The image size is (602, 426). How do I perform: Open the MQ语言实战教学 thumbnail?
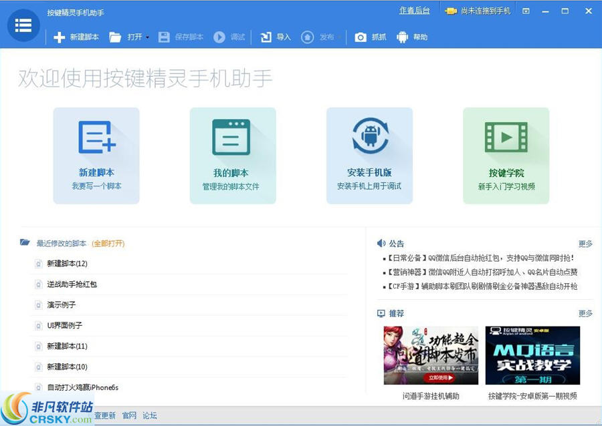click(532, 355)
